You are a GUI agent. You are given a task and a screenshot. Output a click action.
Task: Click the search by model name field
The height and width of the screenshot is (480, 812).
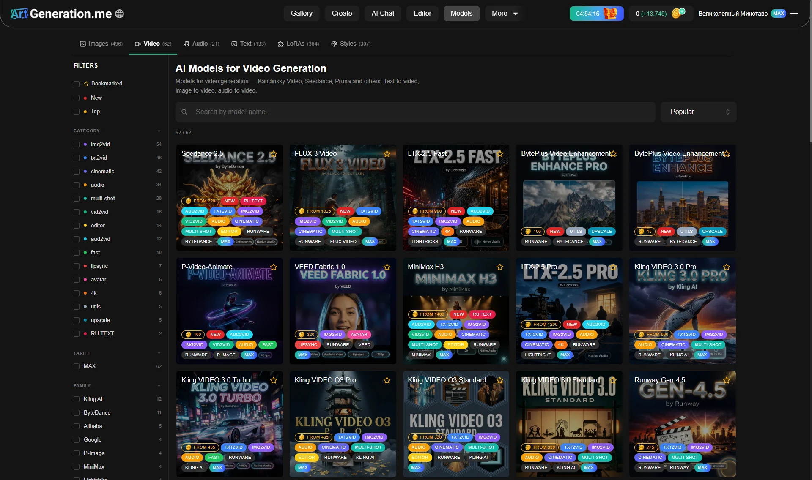(x=415, y=112)
